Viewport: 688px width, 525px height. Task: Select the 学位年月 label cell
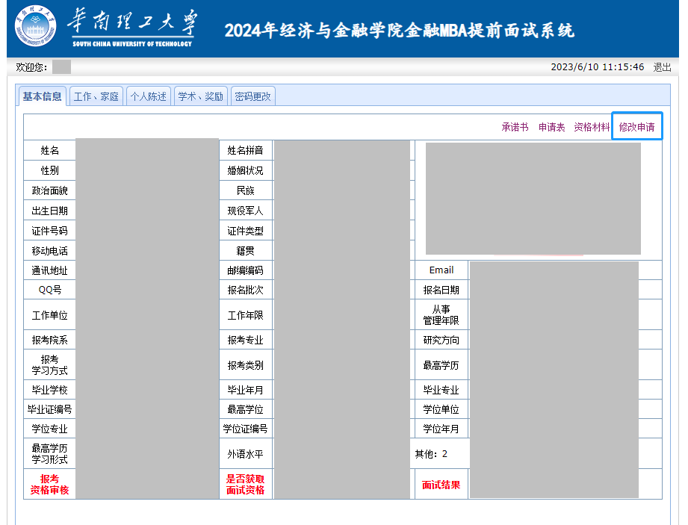[441, 429]
